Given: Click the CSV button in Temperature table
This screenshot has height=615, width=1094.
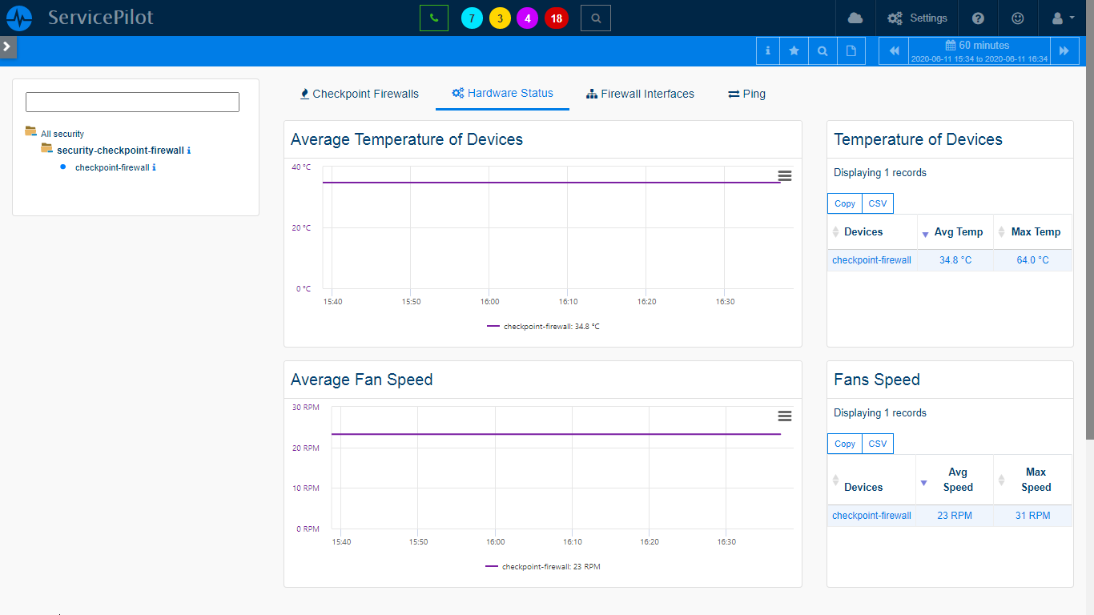Looking at the screenshot, I should click(878, 203).
